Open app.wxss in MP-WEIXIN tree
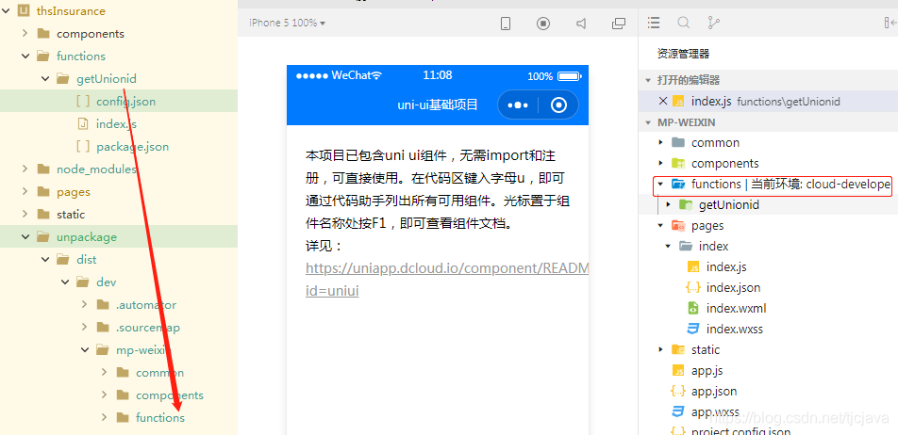Image resolution: width=898 pixels, height=435 pixels. coord(715,412)
